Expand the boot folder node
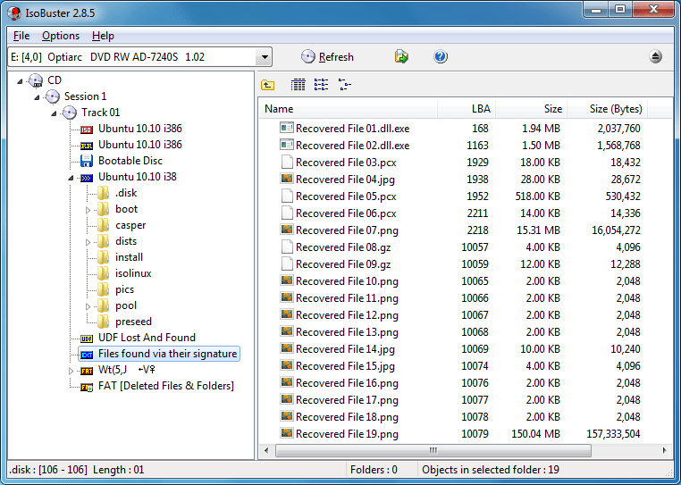The image size is (681, 485). point(88,210)
